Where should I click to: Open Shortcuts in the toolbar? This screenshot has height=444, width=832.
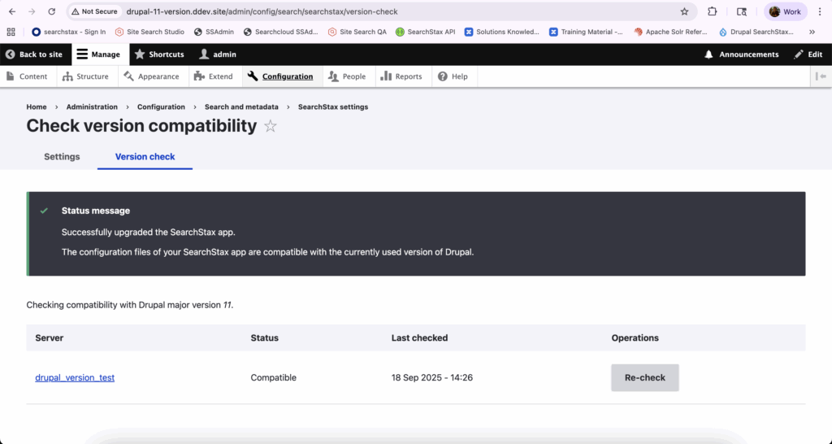[x=159, y=54]
